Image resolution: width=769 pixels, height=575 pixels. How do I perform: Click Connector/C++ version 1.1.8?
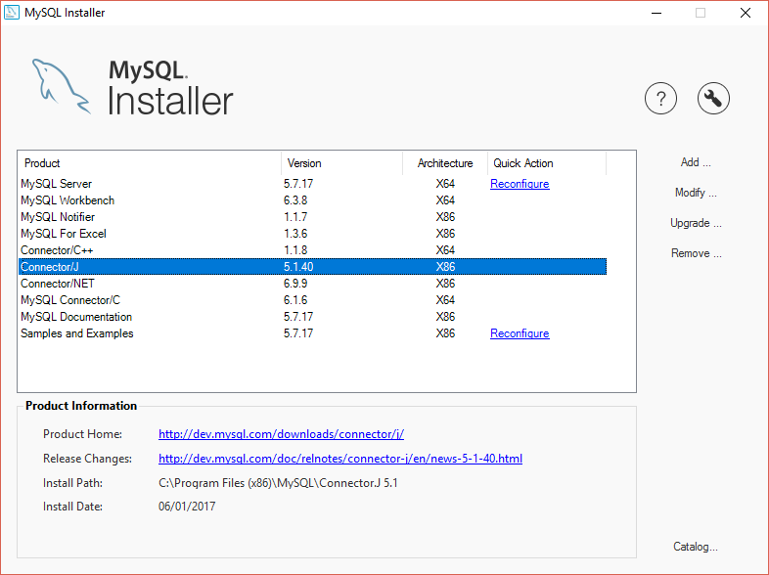[x=295, y=250]
